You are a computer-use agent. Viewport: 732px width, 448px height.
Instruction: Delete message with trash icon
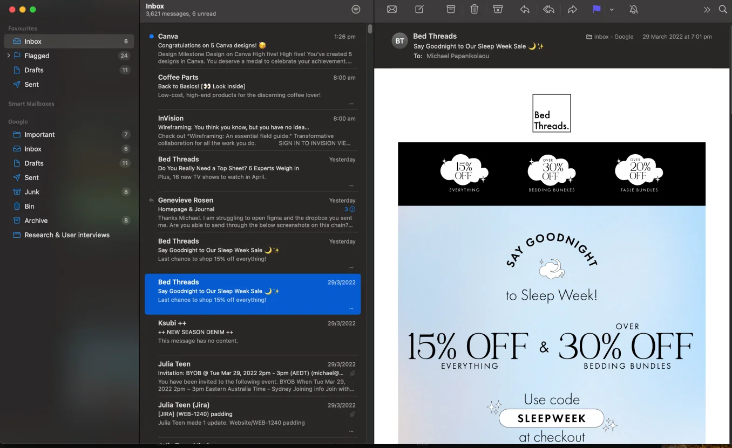475,10
